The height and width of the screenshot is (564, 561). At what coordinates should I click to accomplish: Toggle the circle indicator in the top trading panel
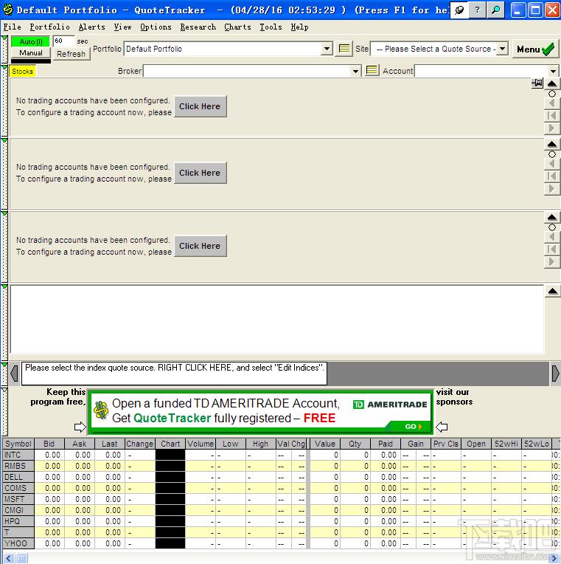pyautogui.click(x=552, y=94)
